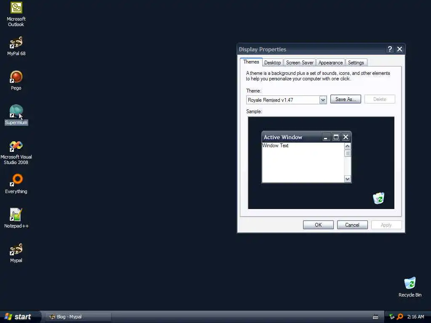Click sample Active Window scroll down arrow
The image size is (431, 323).
(347, 179)
